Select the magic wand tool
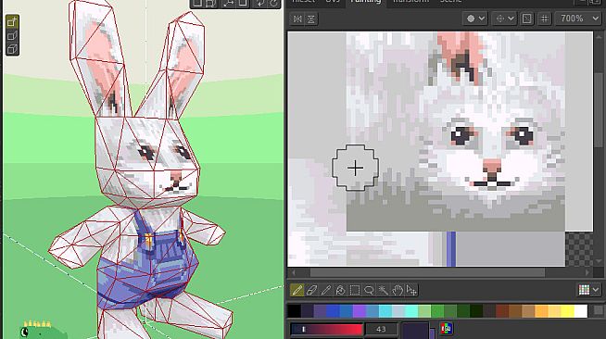Viewport: 606px width, 339px height. pyautogui.click(x=383, y=290)
